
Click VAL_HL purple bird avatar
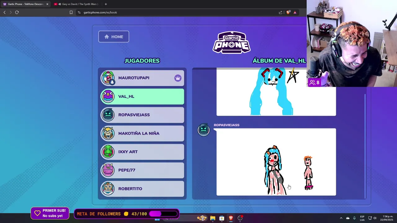(108, 96)
